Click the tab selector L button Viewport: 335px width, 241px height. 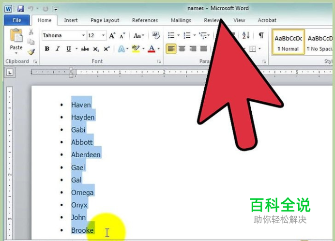coord(10,73)
